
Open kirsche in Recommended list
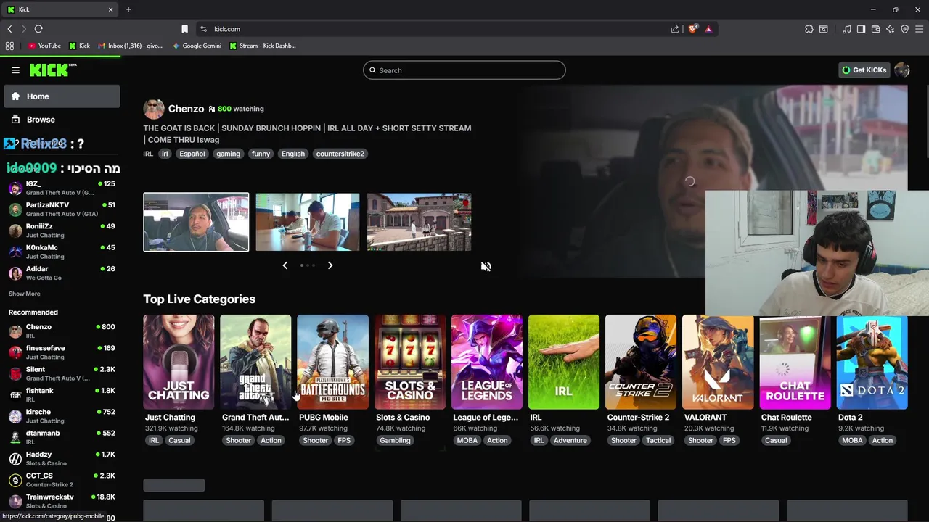[62, 416]
